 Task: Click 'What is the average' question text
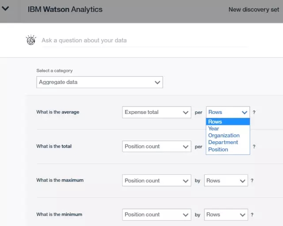(58, 112)
